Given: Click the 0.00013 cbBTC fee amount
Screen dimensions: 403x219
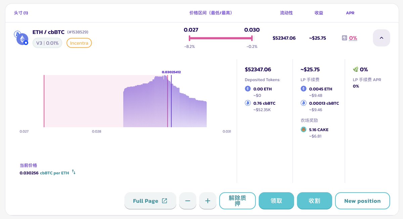Looking at the screenshot, I should (x=324, y=103).
